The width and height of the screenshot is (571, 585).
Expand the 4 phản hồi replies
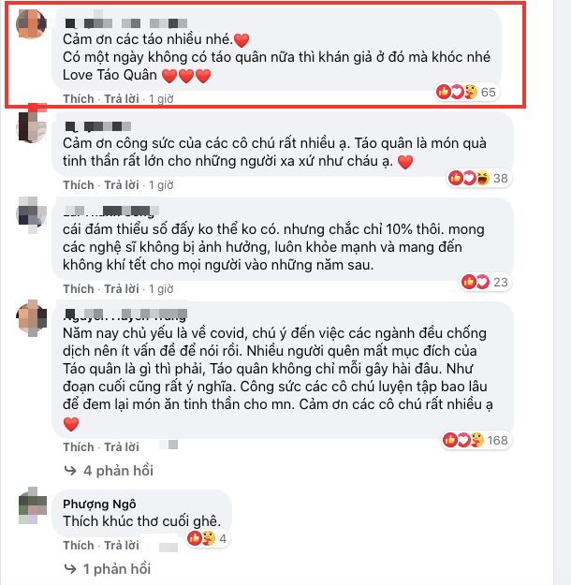pos(118,471)
